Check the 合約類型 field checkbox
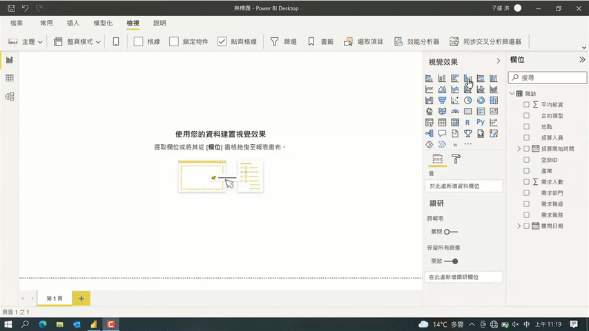This screenshot has height=331, width=589. (526, 116)
